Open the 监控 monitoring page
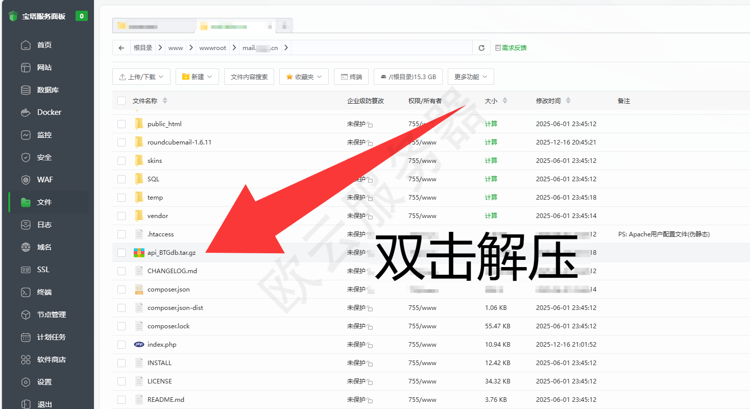Screen dimensions: 750x409 click(44, 135)
